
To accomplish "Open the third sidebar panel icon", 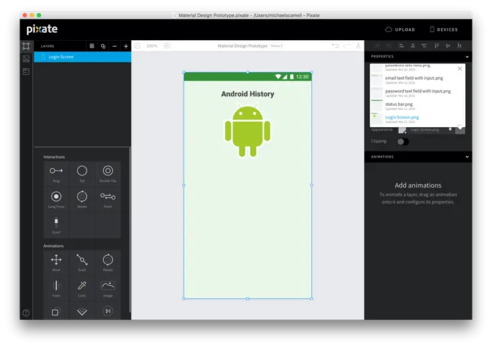I will tap(26, 72).
